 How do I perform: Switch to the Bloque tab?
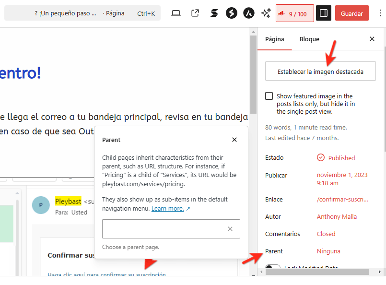(309, 39)
